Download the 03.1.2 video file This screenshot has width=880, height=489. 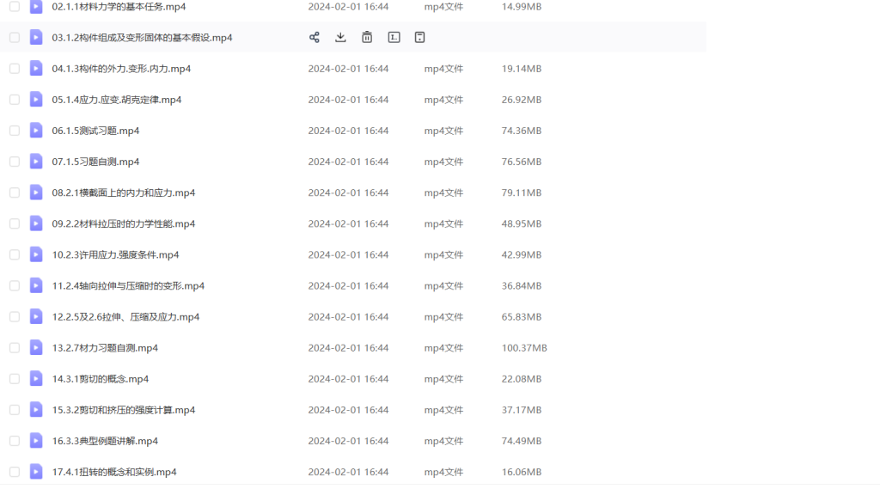[340, 38]
